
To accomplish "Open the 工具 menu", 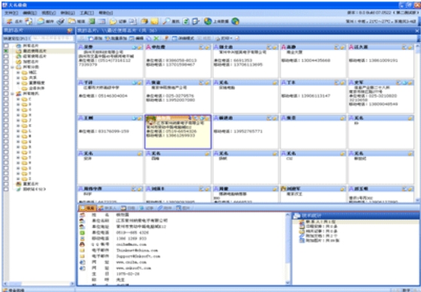I will click(x=87, y=13).
